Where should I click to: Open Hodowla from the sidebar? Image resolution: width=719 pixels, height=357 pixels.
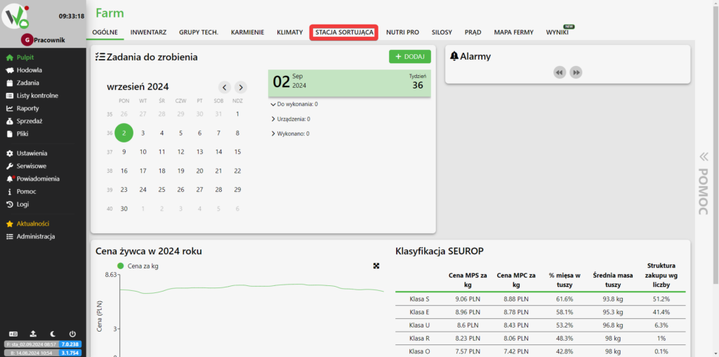29,70
